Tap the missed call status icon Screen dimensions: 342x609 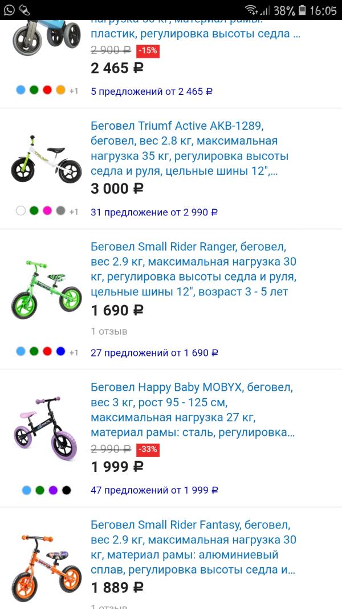click(25, 10)
